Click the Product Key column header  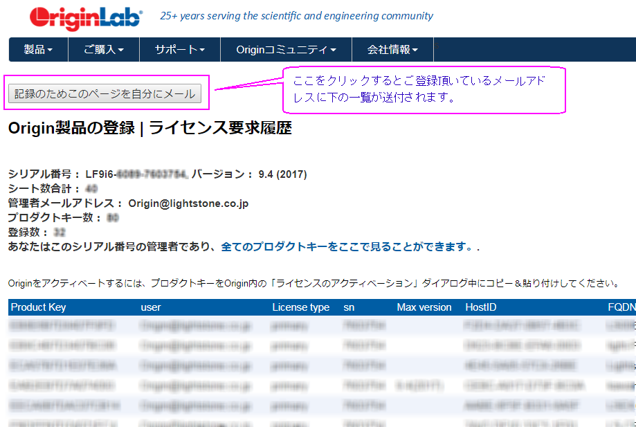38,307
